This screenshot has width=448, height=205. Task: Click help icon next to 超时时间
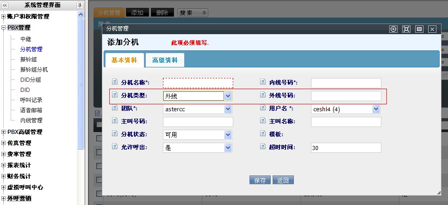263,147
